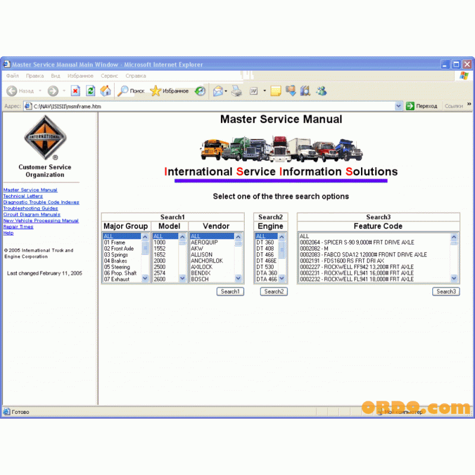Launch the Messenger icon in toolbar
This screenshot has height=475, width=475.
pos(321,91)
